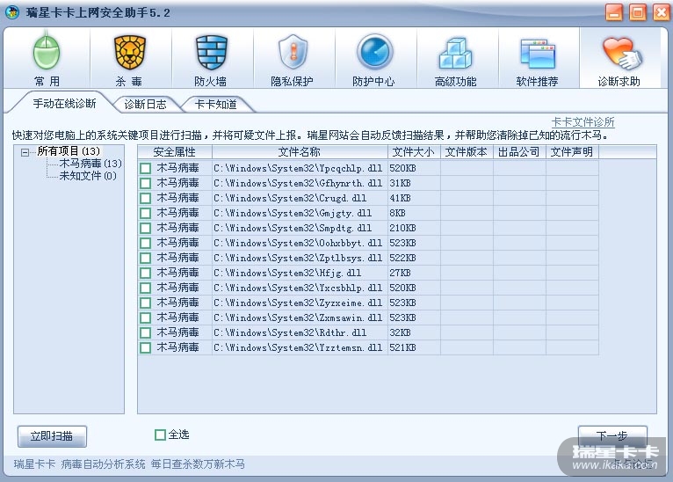Open the 卡卡文件诊所 link
Viewport: 673px width, 482px height.
583,122
